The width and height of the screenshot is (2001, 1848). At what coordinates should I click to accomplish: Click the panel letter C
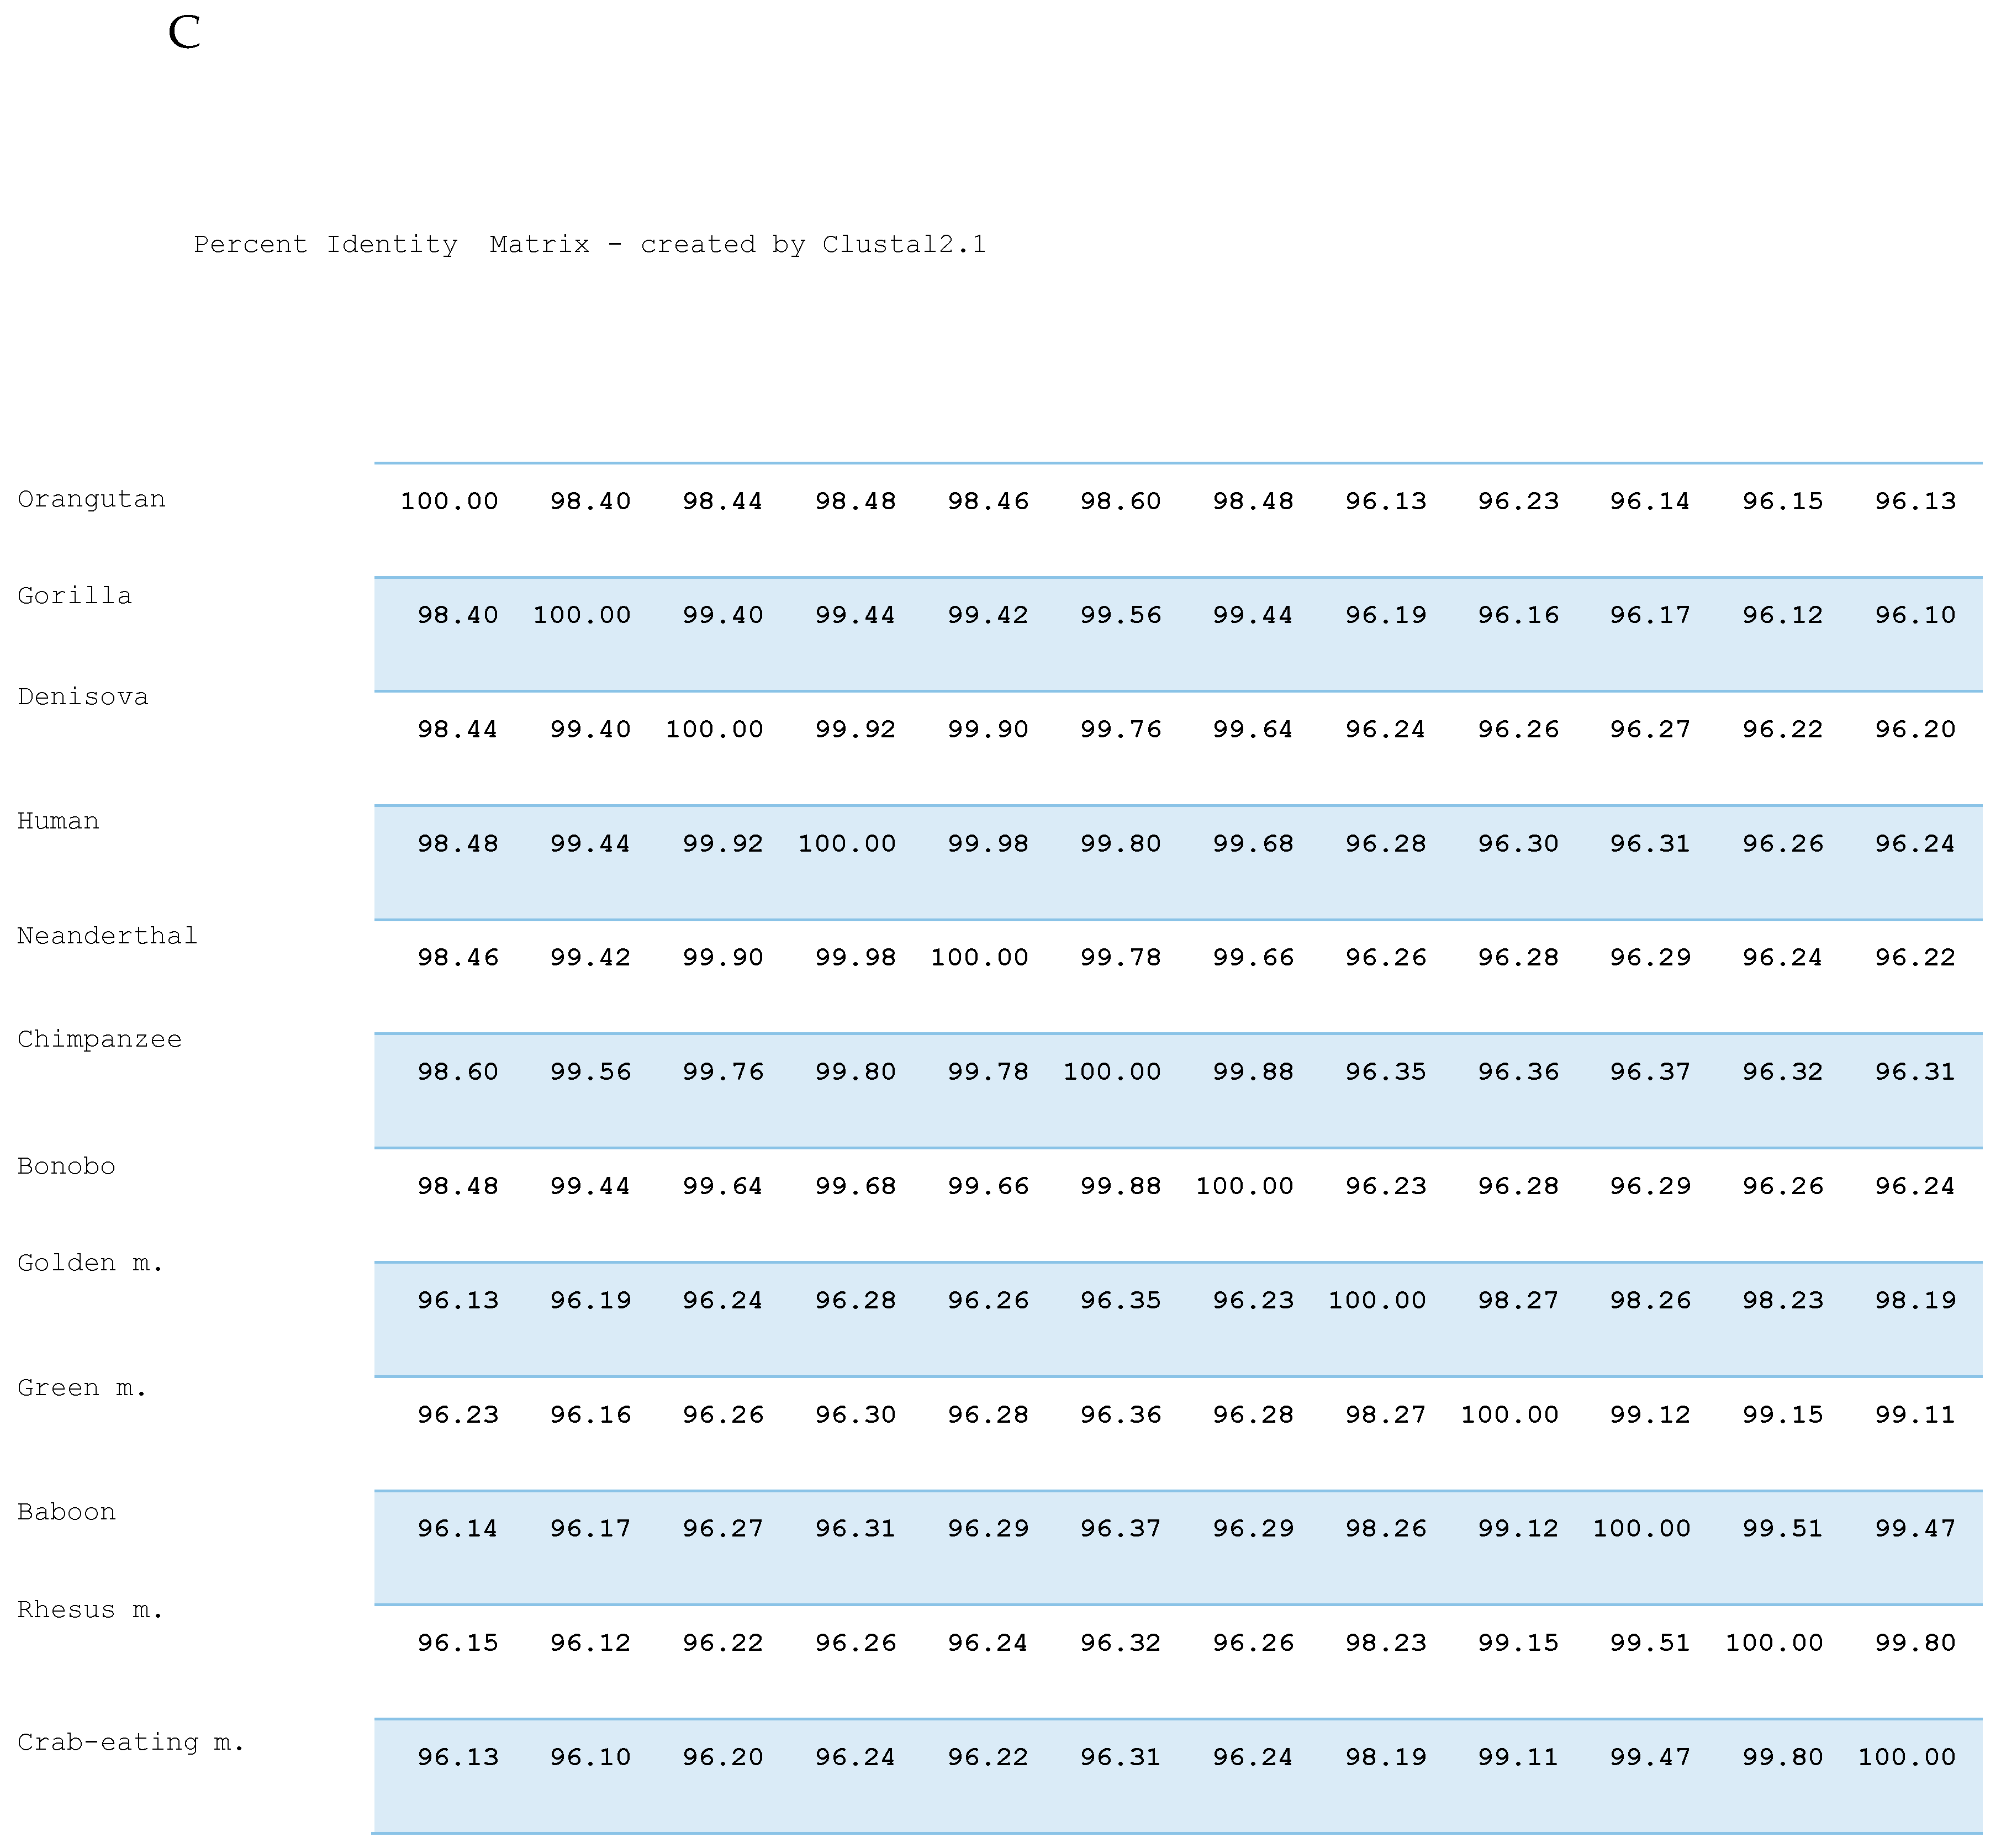(184, 33)
